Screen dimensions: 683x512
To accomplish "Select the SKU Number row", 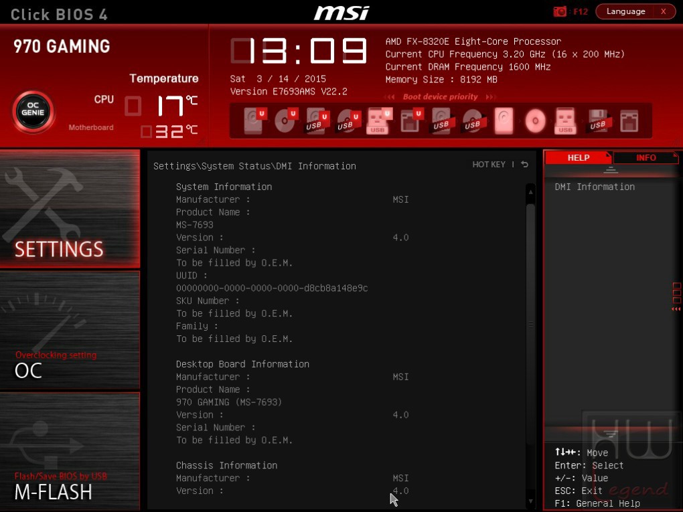I will [208, 301].
